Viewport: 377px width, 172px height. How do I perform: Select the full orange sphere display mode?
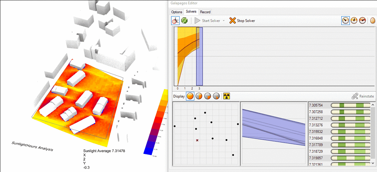(190, 96)
